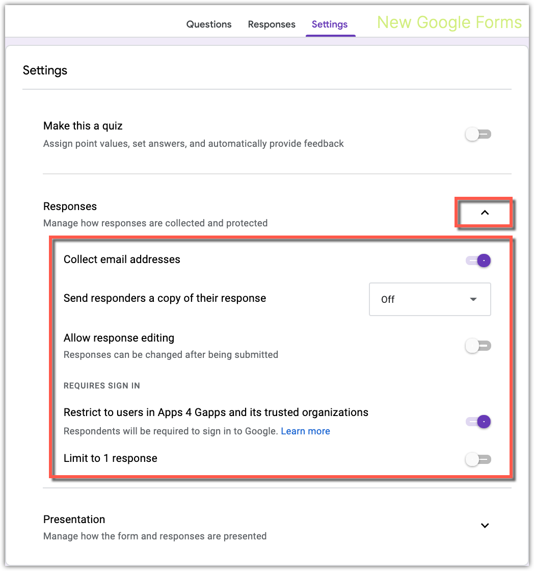Switch to the Questions tab
This screenshot has width=534, height=571.
208,24
